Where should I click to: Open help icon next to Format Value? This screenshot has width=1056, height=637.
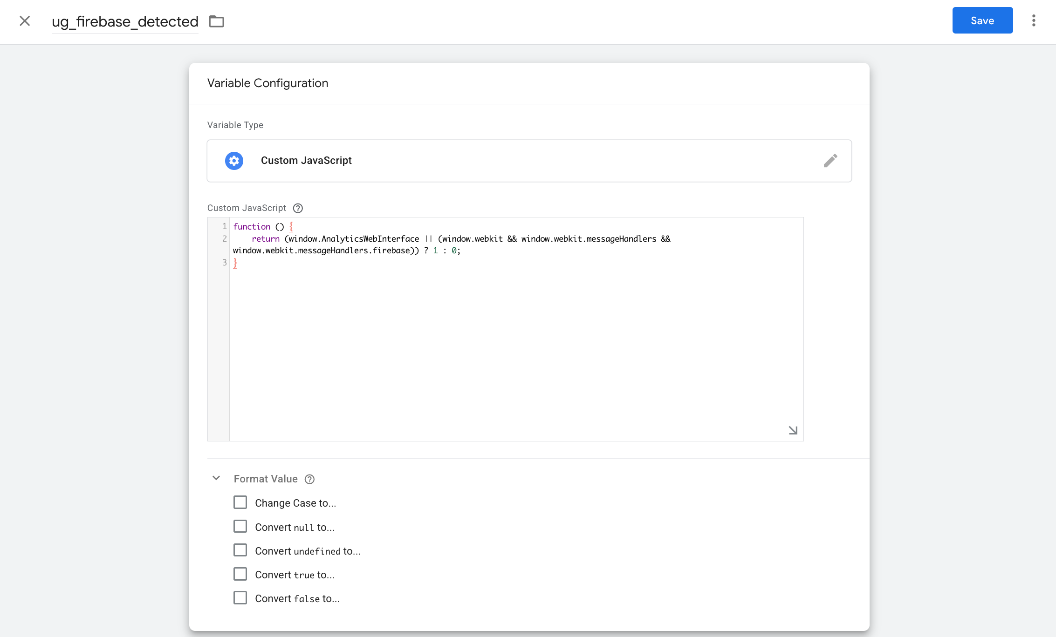(309, 479)
